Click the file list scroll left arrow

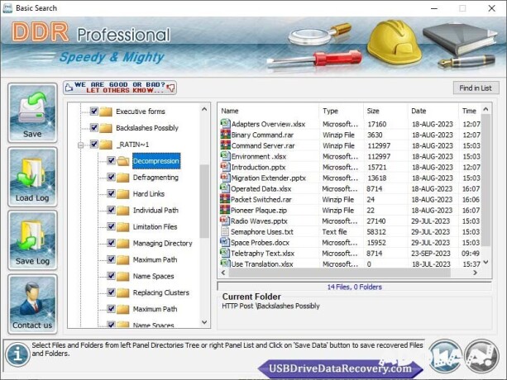[223, 273]
